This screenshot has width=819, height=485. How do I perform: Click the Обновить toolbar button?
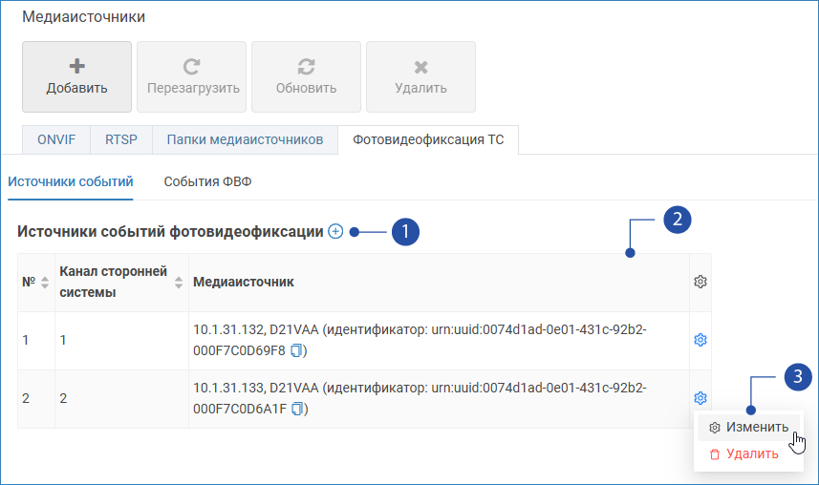(306, 77)
